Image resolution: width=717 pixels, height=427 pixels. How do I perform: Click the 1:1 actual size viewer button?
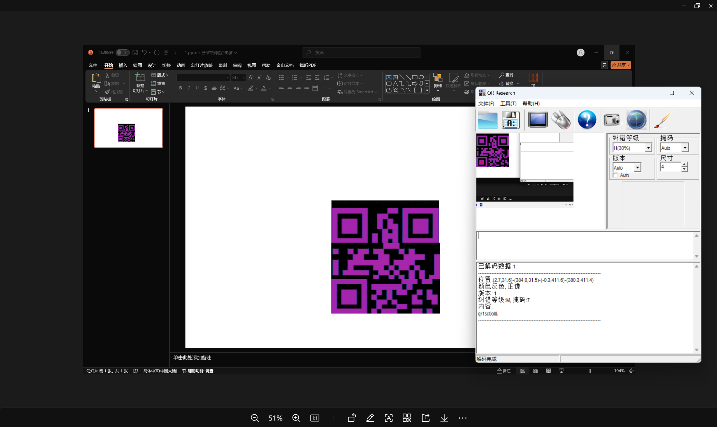pyautogui.click(x=315, y=418)
